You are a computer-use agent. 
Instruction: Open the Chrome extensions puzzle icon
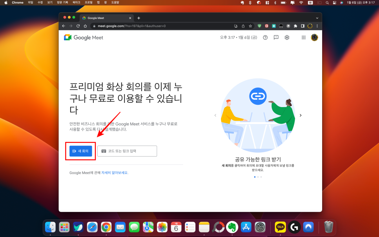coord(295,26)
